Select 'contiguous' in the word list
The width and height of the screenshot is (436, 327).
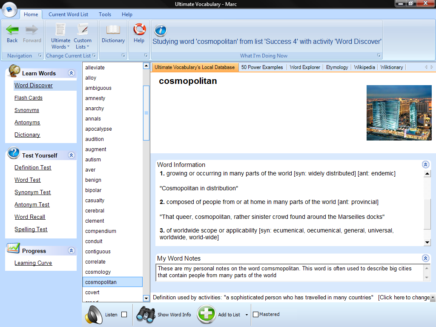click(x=112, y=251)
